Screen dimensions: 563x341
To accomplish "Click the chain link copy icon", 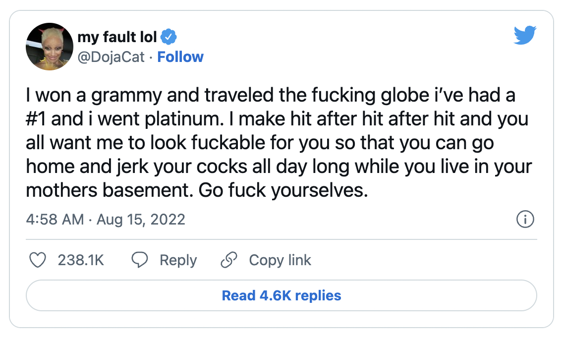I will (229, 260).
